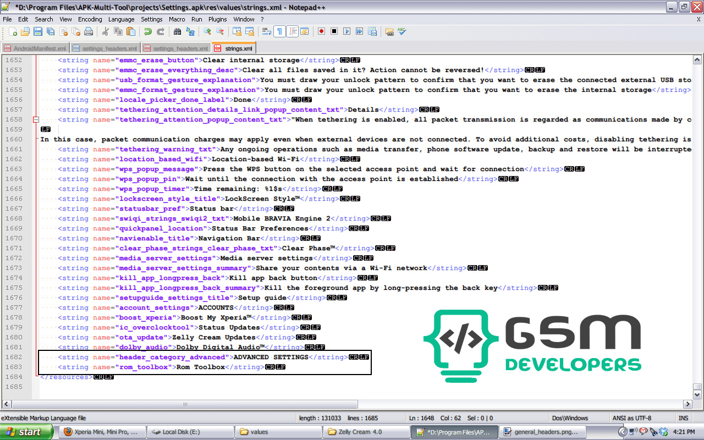Viewport: 704px width, 440px height.
Task: Click the vertical scrollbar up arrow
Action: [x=697, y=60]
